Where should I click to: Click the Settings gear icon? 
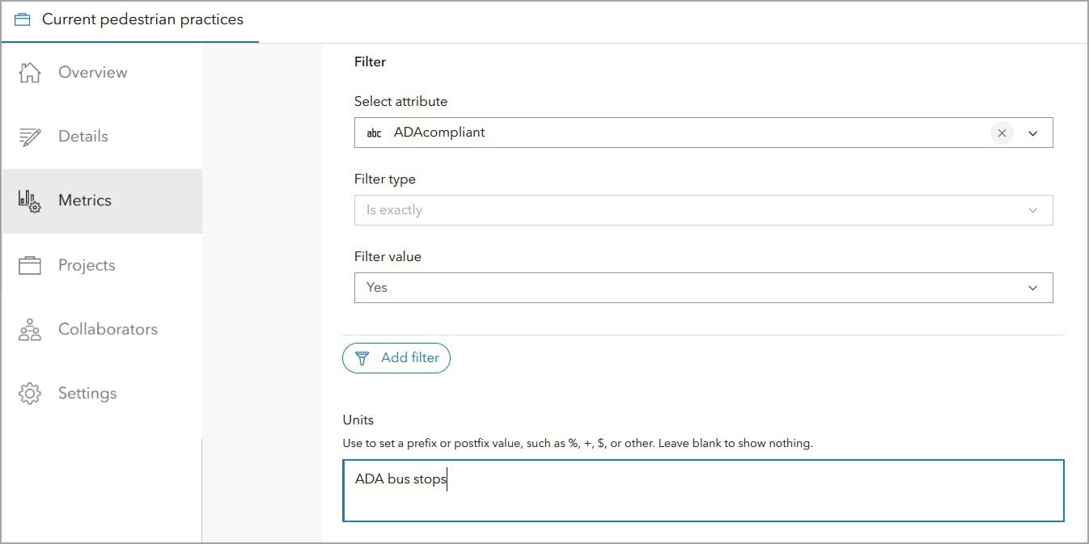click(x=30, y=394)
